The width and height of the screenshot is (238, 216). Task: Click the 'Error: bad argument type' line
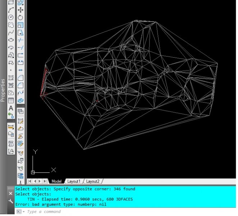(x=61, y=204)
